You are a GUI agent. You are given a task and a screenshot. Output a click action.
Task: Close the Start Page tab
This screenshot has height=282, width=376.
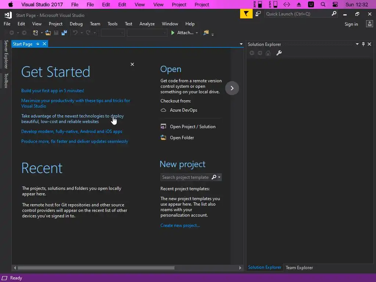click(x=44, y=44)
